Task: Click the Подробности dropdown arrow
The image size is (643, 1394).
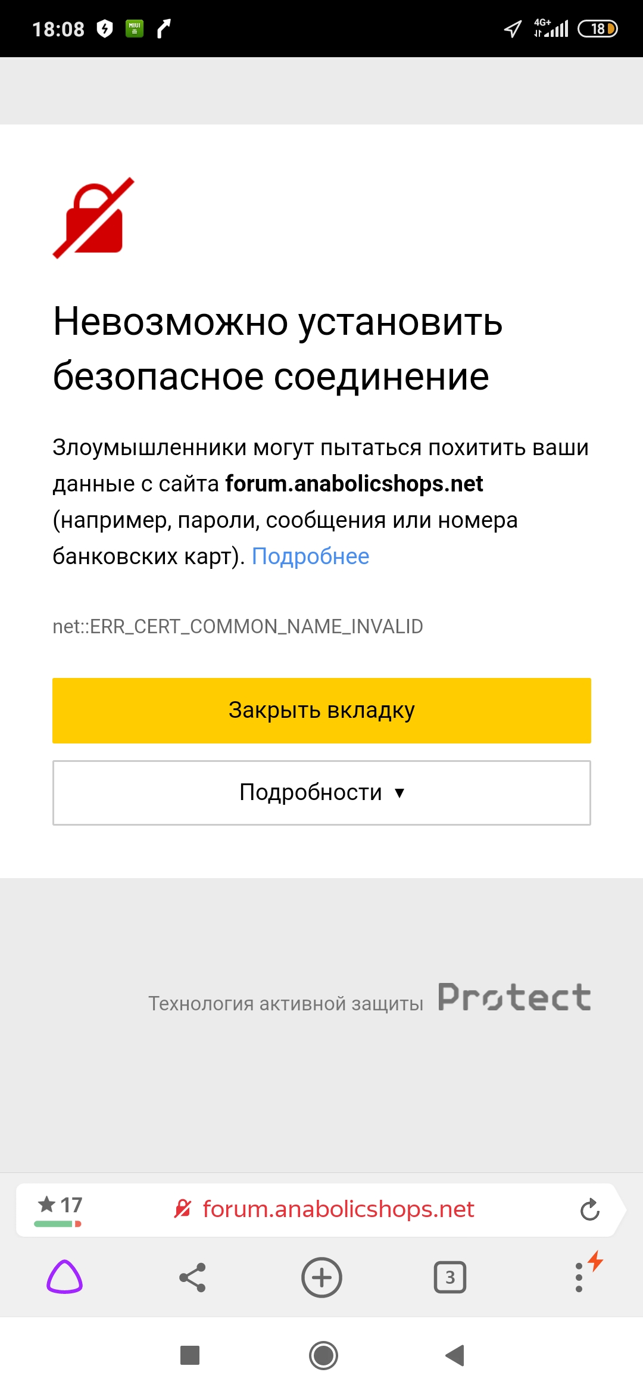Action: 399,793
